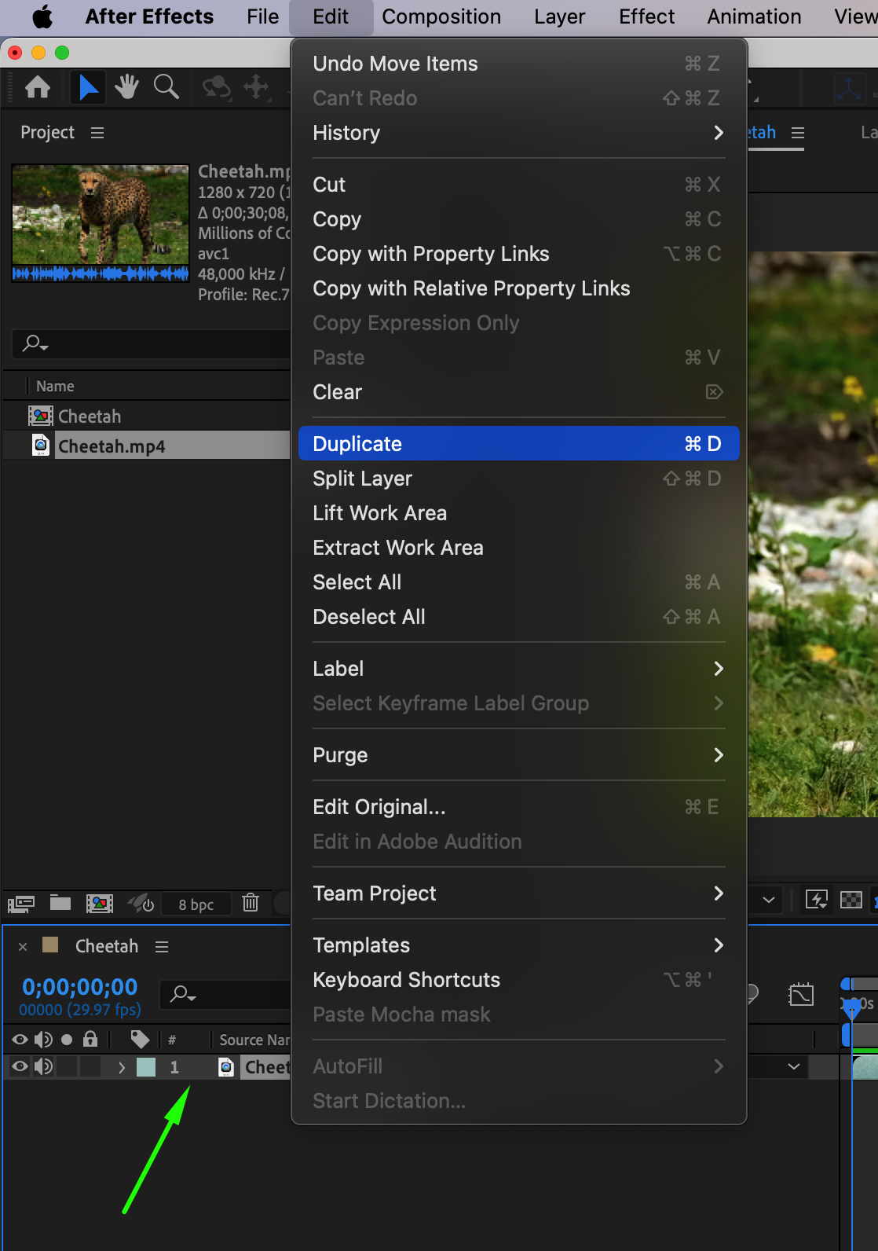The image size is (878, 1251).
Task: Click the local axis mode icon
Action: point(848,87)
